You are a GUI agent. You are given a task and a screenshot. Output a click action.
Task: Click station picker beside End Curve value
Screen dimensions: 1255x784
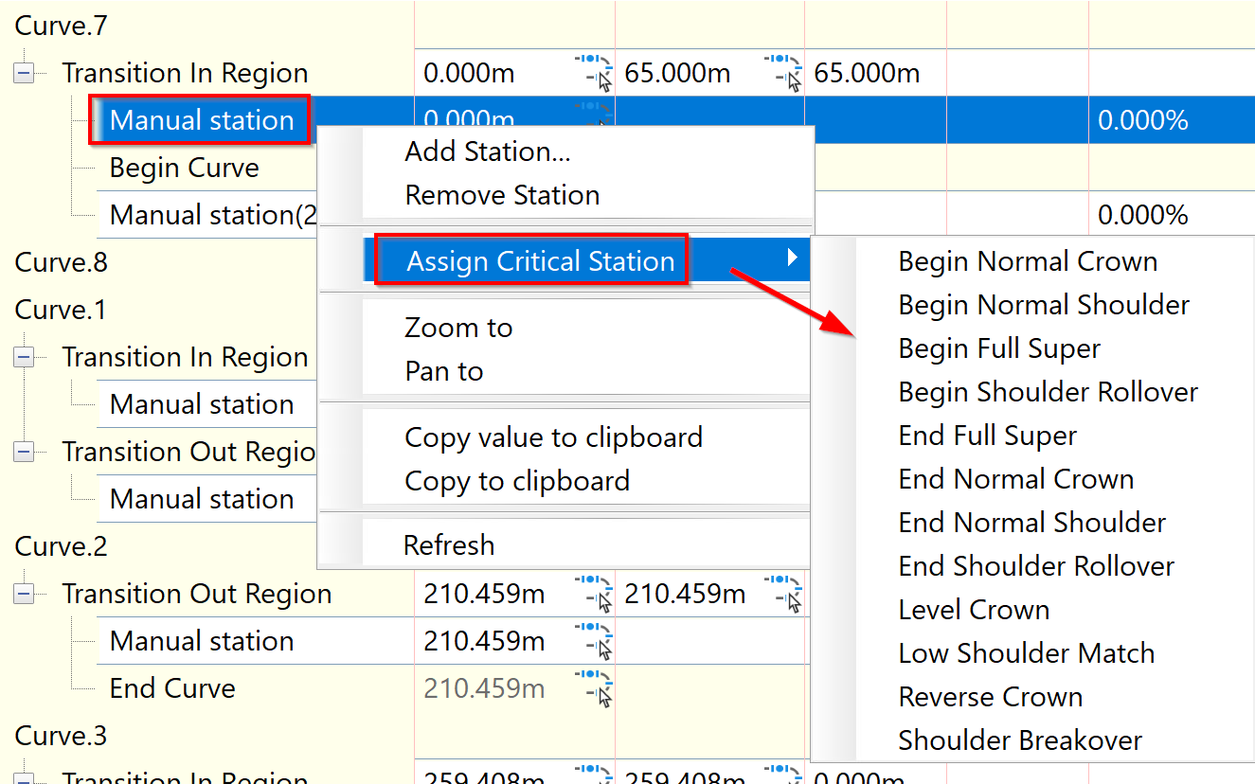(595, 687)
